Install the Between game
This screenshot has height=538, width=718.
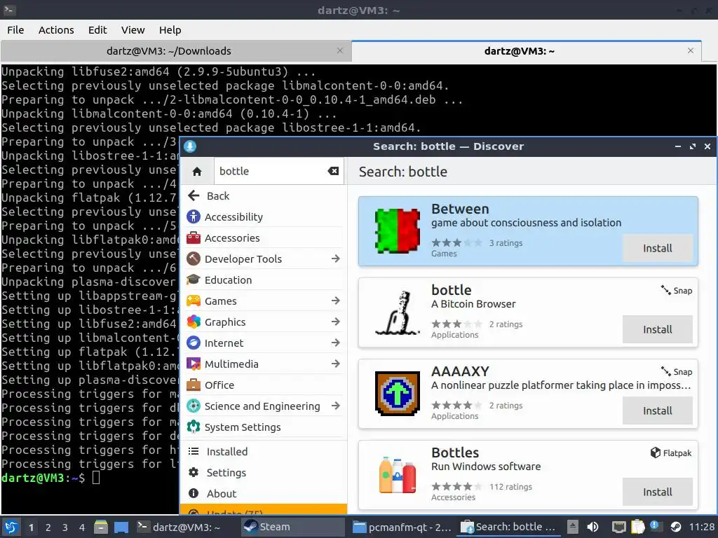pyautogui.click(x=658, y=249)
